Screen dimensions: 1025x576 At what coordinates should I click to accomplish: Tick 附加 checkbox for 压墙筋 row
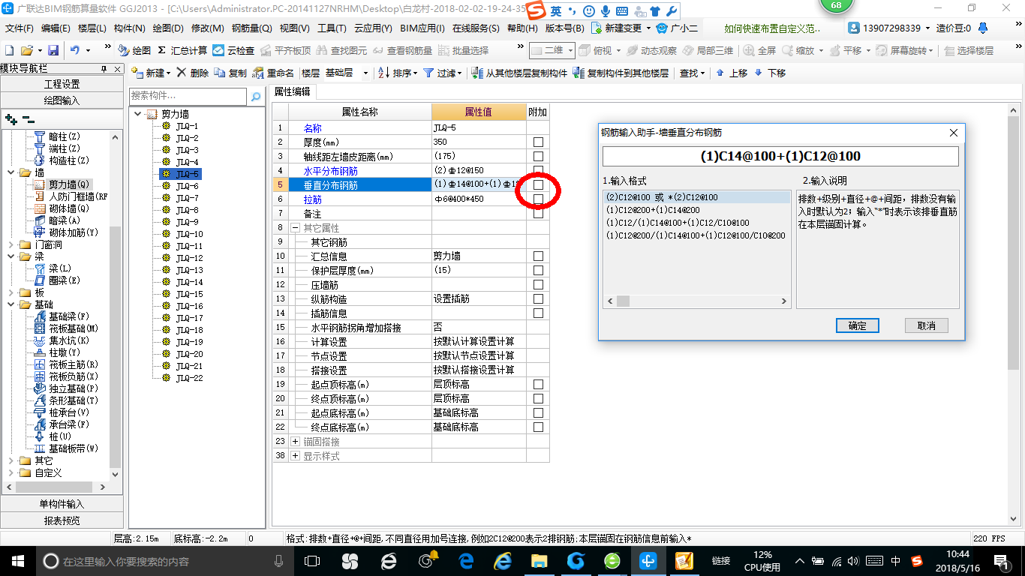pyautogui.click(x=538, y=284)
